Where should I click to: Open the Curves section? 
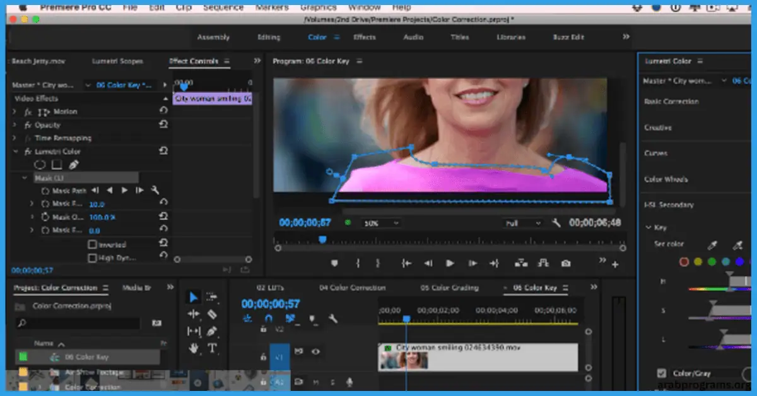tap(655, 153)
